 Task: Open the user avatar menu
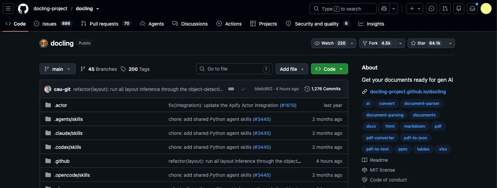(x=486, y=9)
